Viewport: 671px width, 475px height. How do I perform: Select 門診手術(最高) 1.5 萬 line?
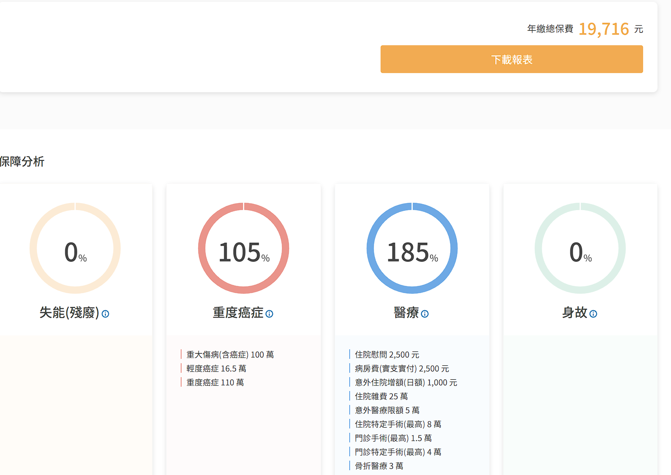point(393,438)
